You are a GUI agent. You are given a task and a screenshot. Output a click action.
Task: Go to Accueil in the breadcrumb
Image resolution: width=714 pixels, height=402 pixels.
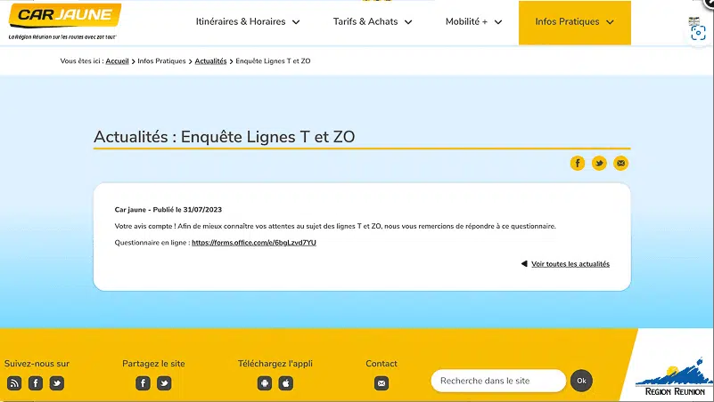(x=118, y=61)
